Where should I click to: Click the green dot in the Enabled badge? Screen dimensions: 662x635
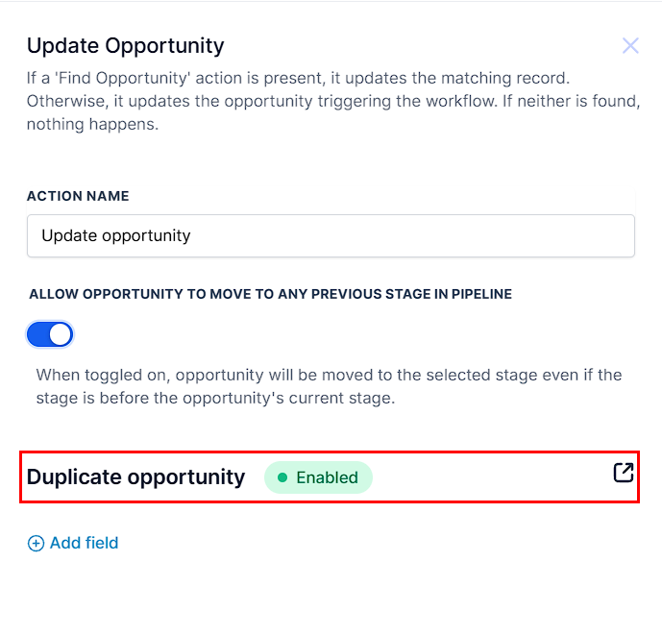282,477
